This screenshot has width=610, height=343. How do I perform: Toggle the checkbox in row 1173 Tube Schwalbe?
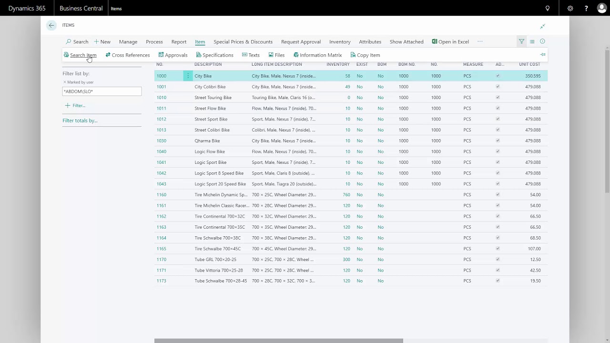[x=498, y=281]
